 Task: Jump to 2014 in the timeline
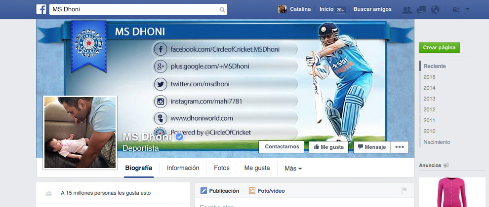click(429, 88)
